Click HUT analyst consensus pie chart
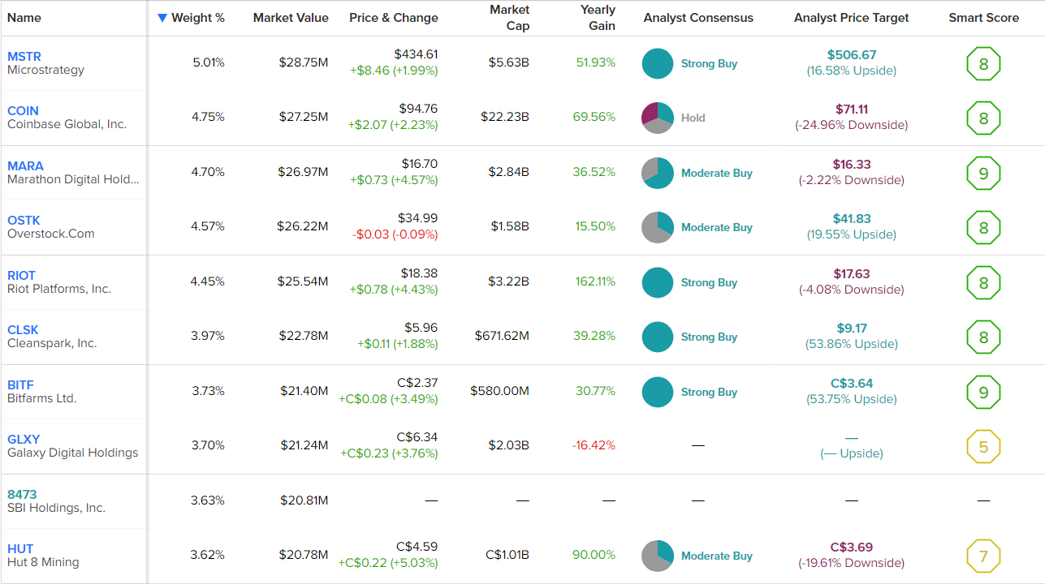This screenshot has height=584, width=1045. click(x=658, y=556)
